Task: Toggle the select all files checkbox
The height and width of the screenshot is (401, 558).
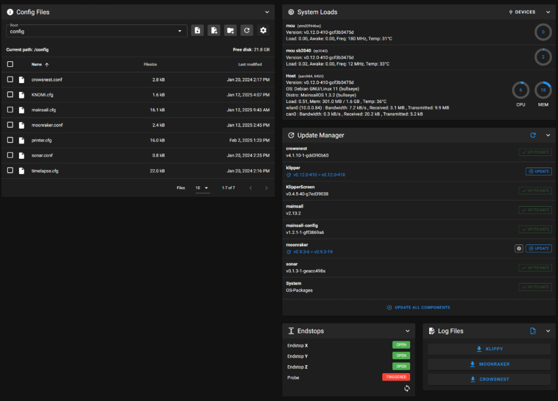Action: [x=10, y=64]
